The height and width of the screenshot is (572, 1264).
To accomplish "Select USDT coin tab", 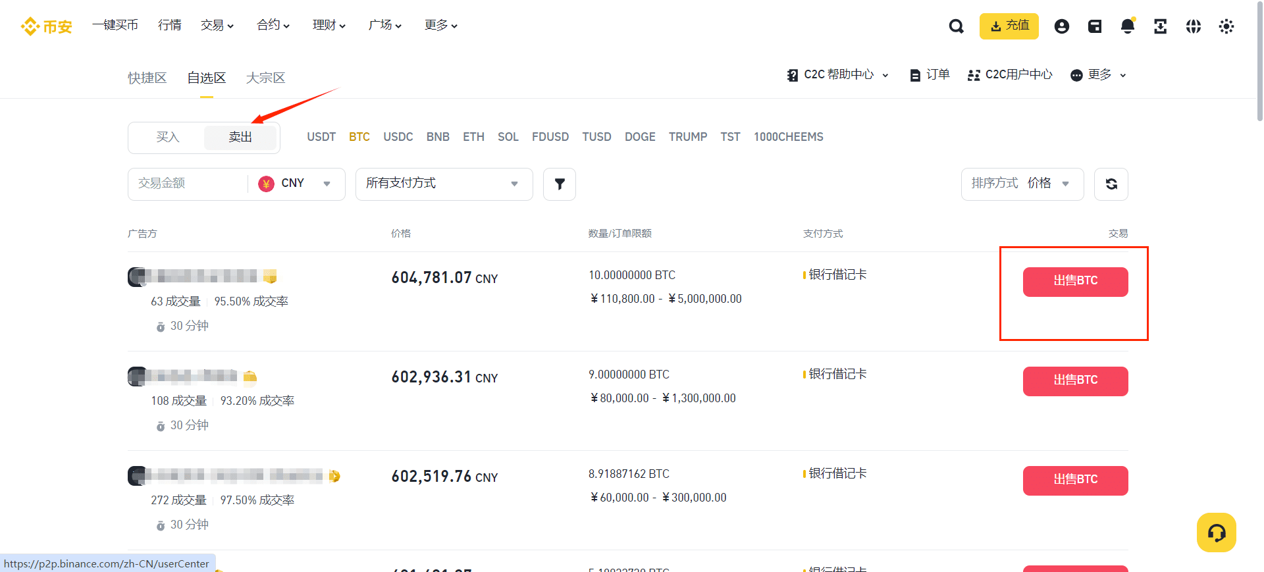I will (x=321, y=137).
